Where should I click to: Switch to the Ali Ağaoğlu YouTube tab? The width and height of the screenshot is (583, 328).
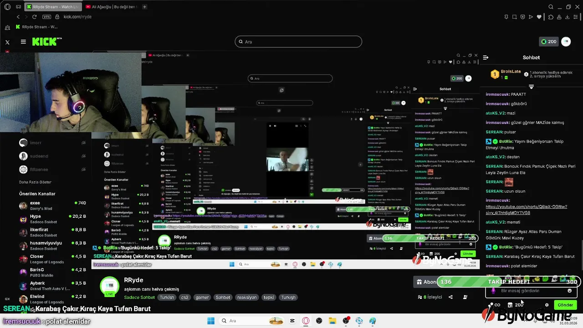[112, 7]
